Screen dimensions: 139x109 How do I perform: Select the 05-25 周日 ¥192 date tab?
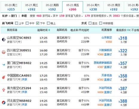tap(114, 7)
